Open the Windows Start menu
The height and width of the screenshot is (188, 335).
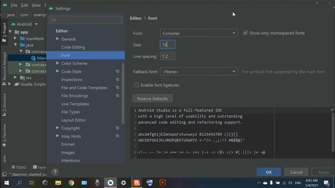pos(6,183)
